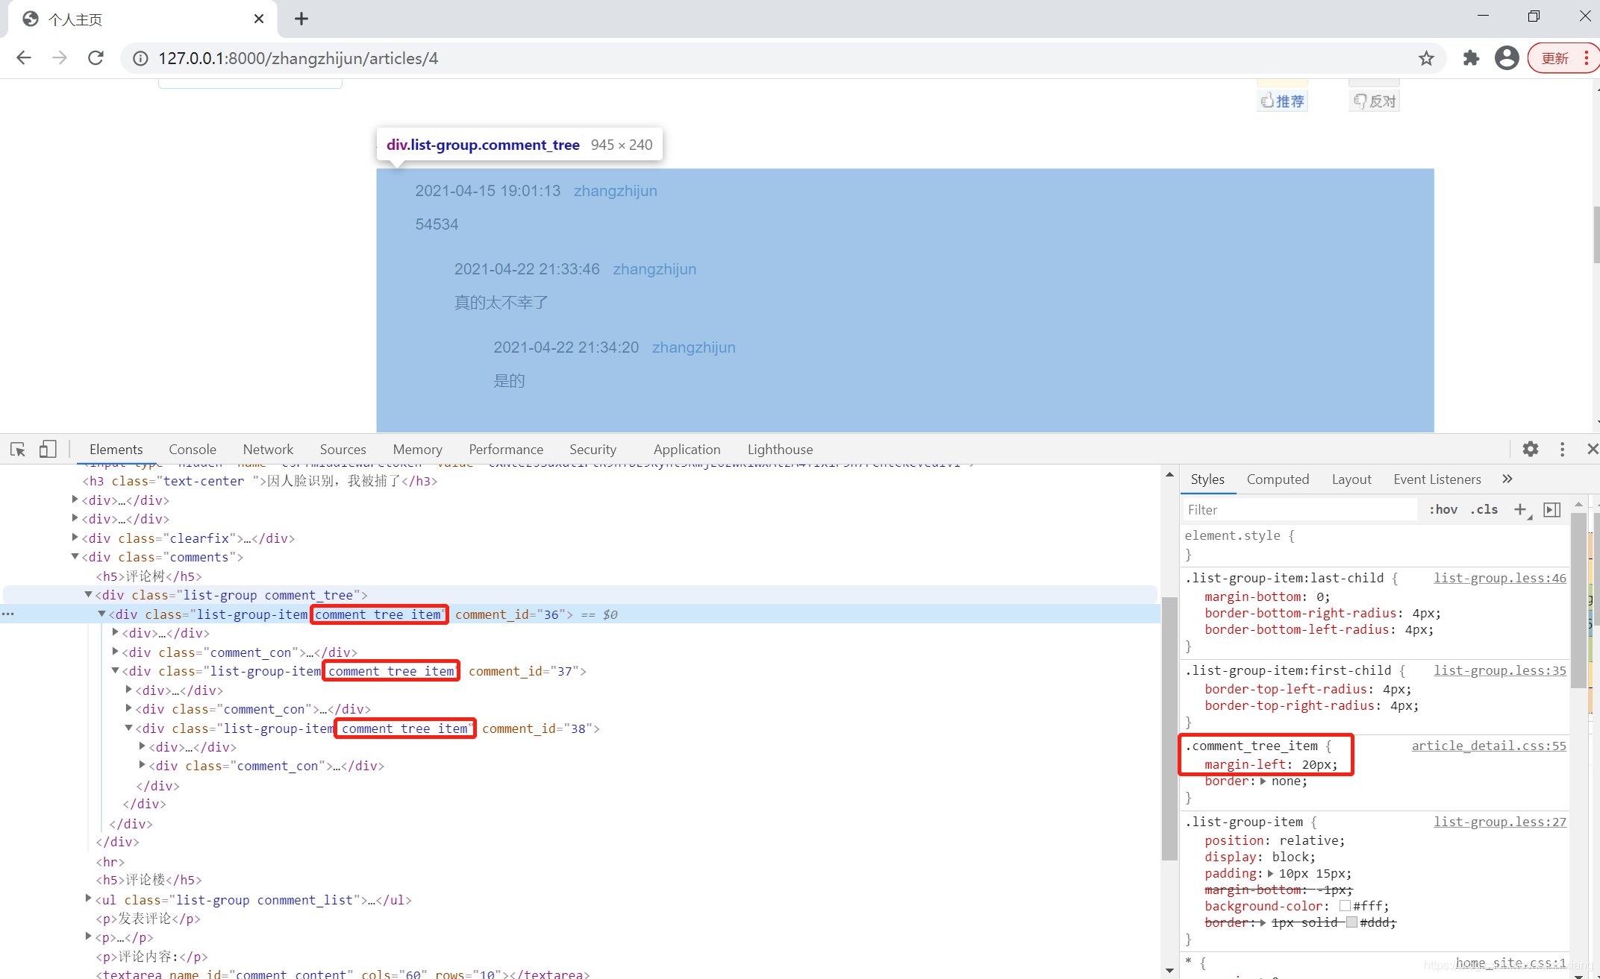1600x979 pixels.
Task: Open the Security tab
Action: pyautogui.click(x=593, y=449)
